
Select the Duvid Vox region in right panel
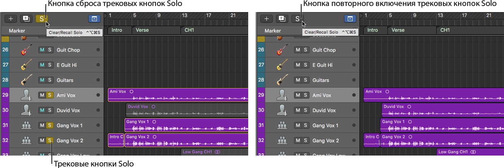click(x=443, y=110)
